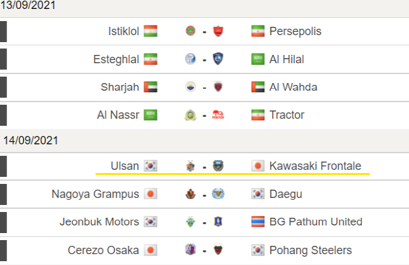409x265 pixels.
Task: Select the 14/09/2021 date header
Action: tap(31, 140)
